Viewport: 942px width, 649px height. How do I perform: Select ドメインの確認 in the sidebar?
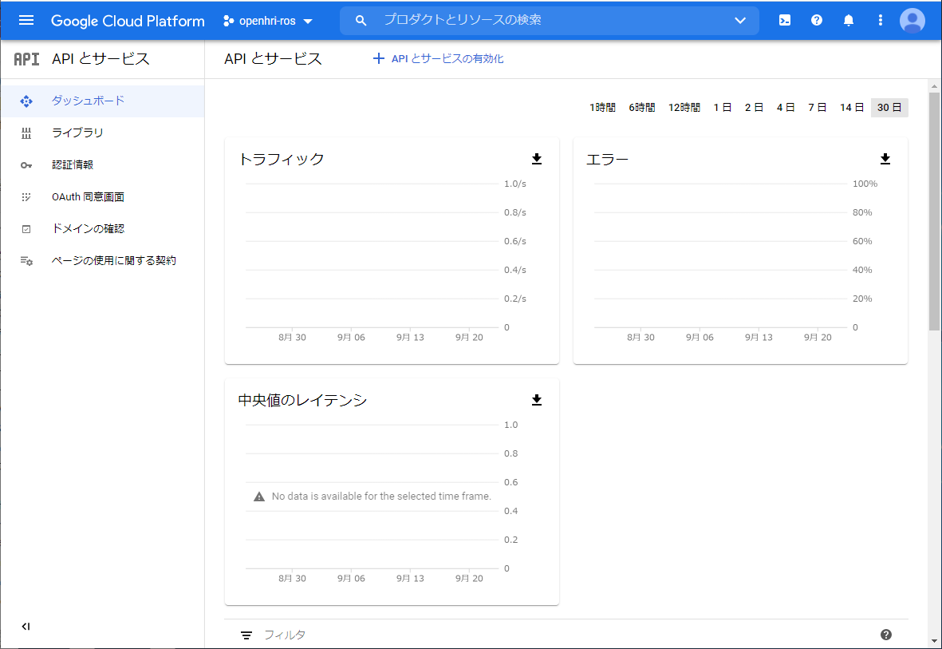click(x=102, y=228)
